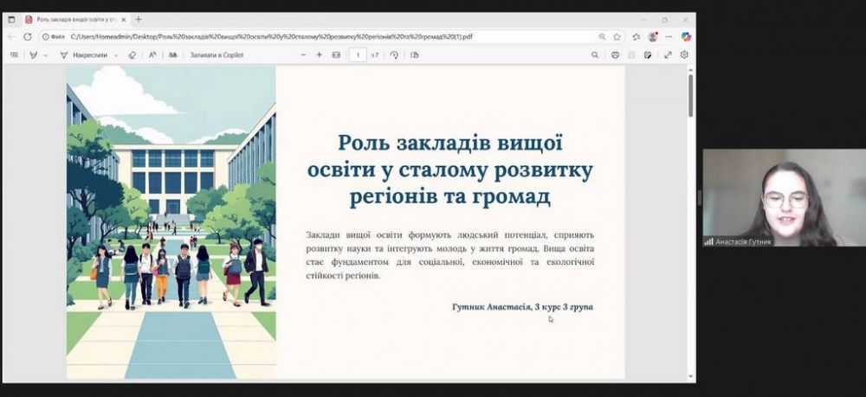Toggle the page view layout button
The width and height of the screenshot is (866, 397).
(415, 54)
